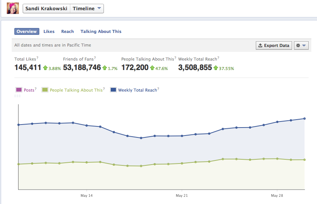The height and width of the screenshot is (204, 317).
Task: Toggle Weekly Total Reach series in legend
Action: pyautogui.click(x=113, y=90)
